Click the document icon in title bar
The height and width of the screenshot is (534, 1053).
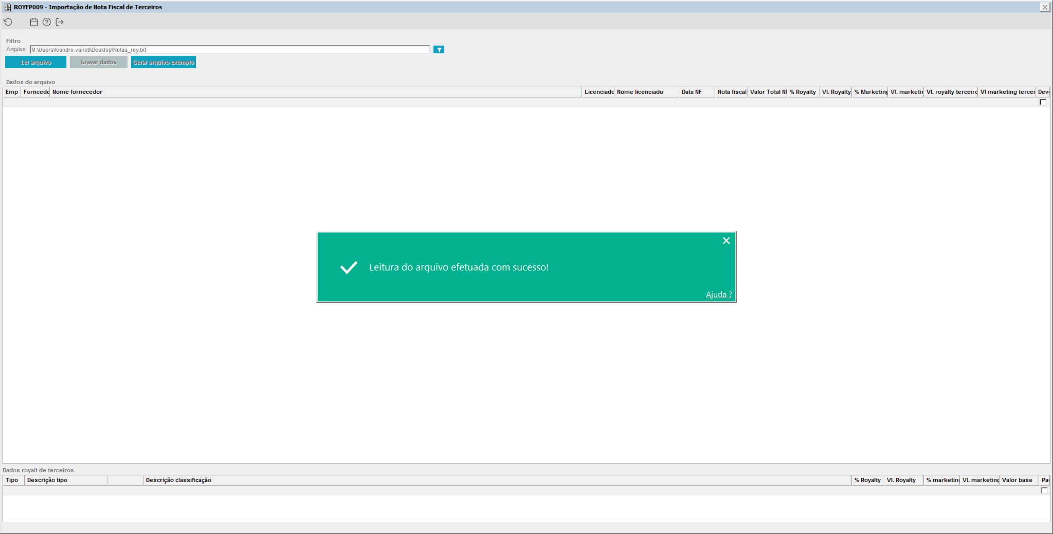tap(7, 7)
